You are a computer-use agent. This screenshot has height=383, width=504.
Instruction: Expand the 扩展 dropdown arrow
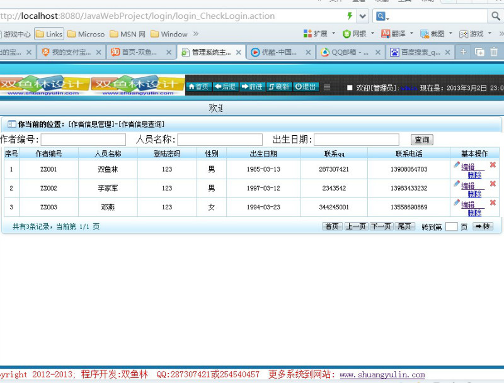333,33
